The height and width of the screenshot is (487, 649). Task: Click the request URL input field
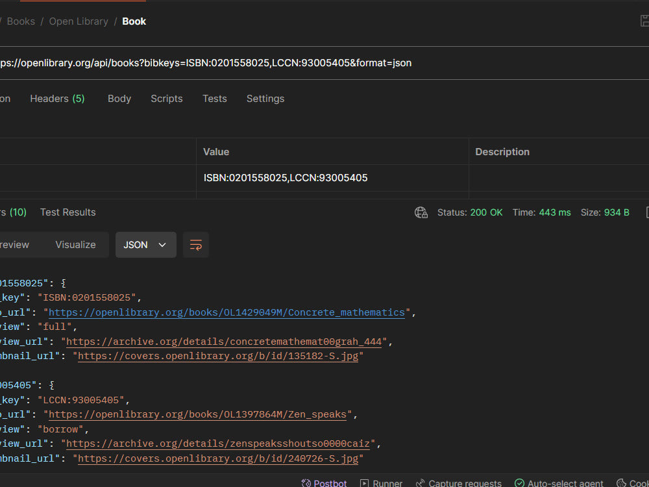tap(324, 63)
